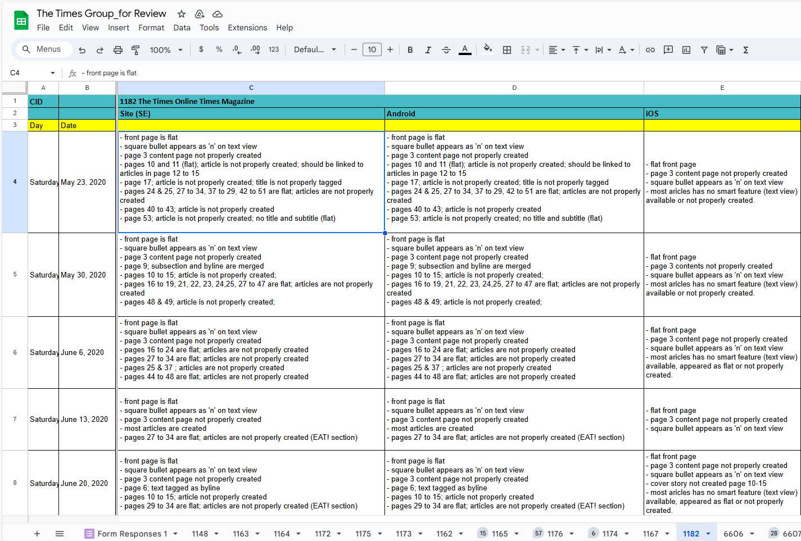Open the text color picker
The image size is (801, 541).
pyautogui.click(x=465, y=50)
